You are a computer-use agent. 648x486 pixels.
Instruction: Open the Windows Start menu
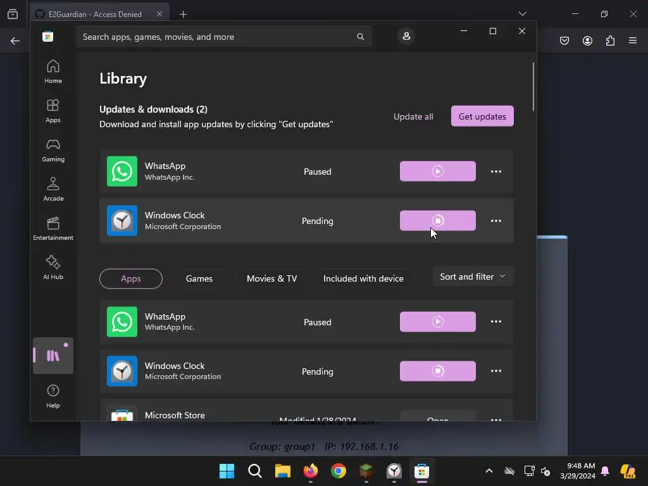pyautogui.click(x=227, y=471)
